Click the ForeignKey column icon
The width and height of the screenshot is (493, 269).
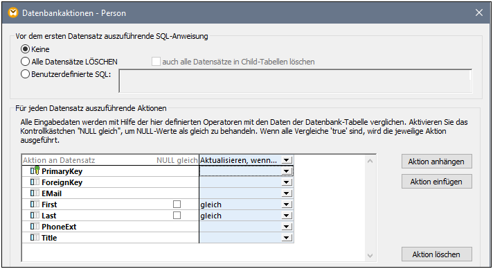pos(35,182)
